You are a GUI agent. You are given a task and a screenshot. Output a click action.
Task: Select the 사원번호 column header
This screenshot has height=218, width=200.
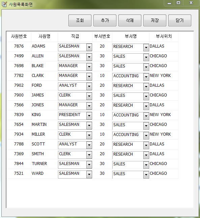(19, 36)
